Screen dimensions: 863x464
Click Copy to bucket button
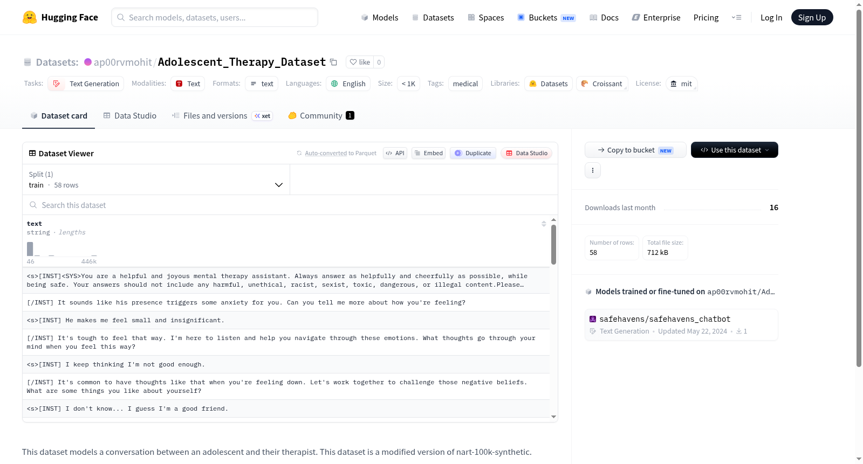635,150
